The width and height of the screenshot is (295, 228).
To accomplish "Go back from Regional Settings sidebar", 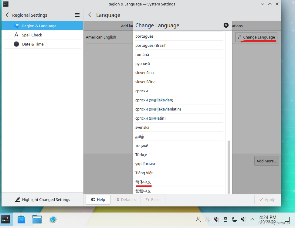I will coord(7,15).
